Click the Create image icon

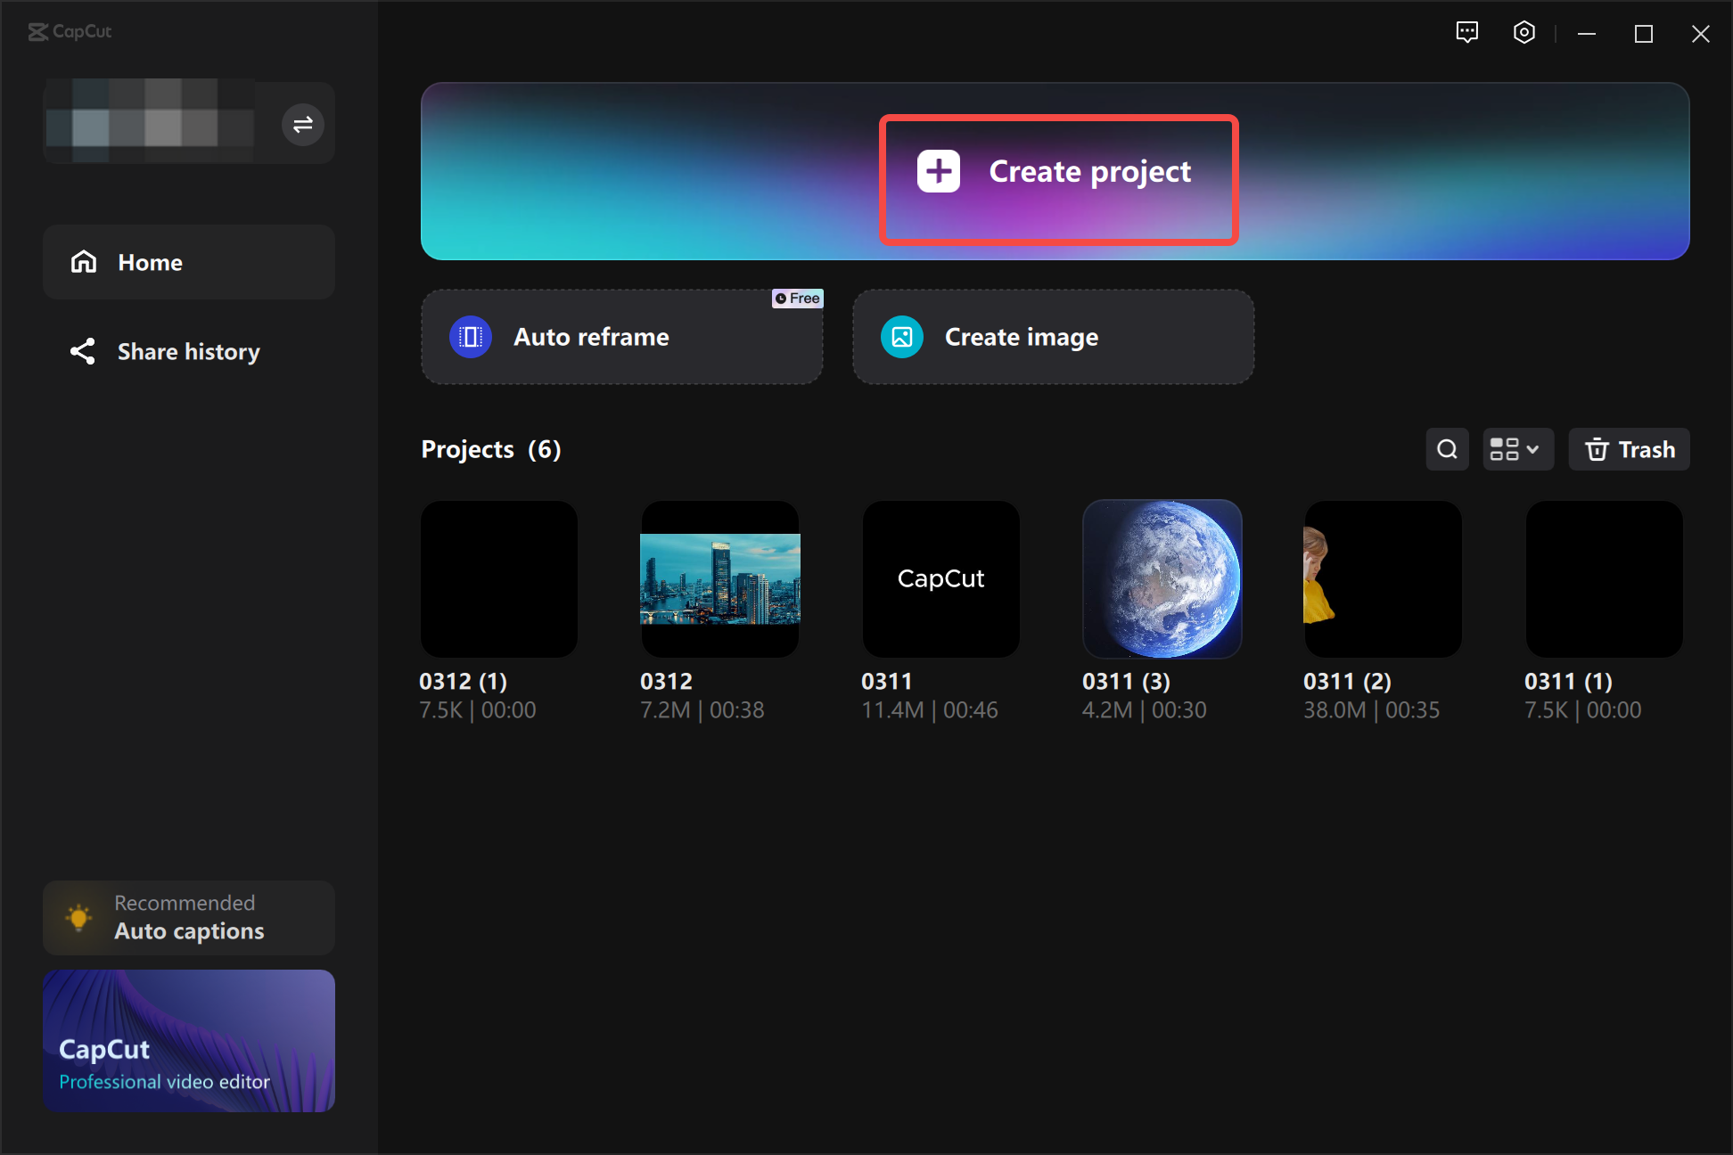(x=901, y=337)
